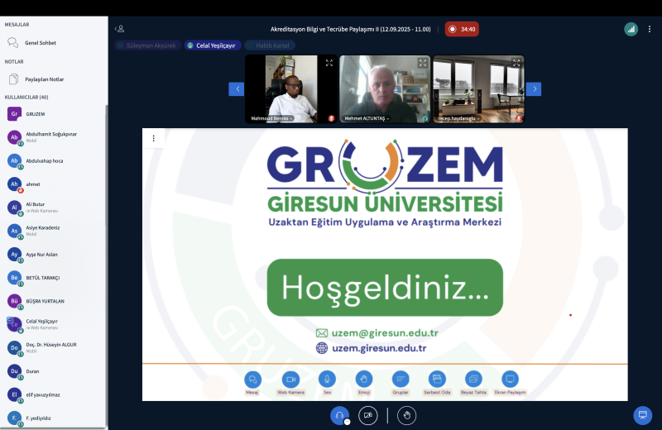Click the Emoji hand icon on slide
662x430 pixels.
364,380
